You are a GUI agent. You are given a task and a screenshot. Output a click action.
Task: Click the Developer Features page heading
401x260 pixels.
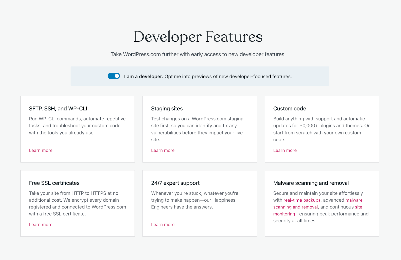[198, 37]
